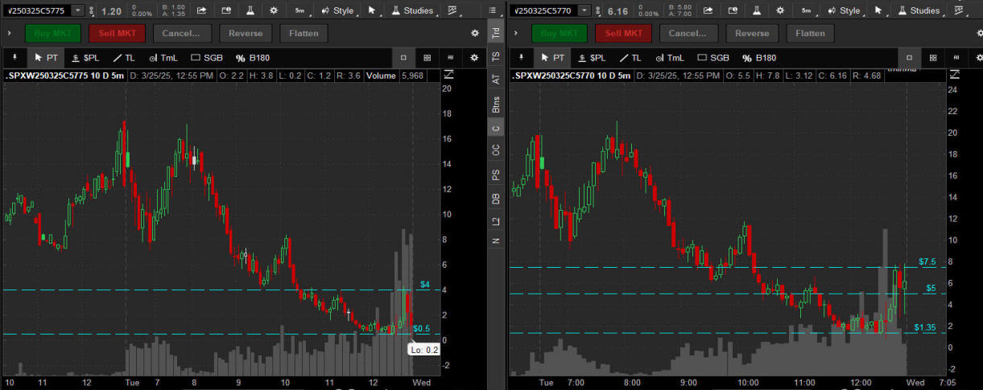This screenshot has width=983, height=390.
Task: Pick the TmL tool in left chart
Action: pyautogui.click(x=163, y=58)
